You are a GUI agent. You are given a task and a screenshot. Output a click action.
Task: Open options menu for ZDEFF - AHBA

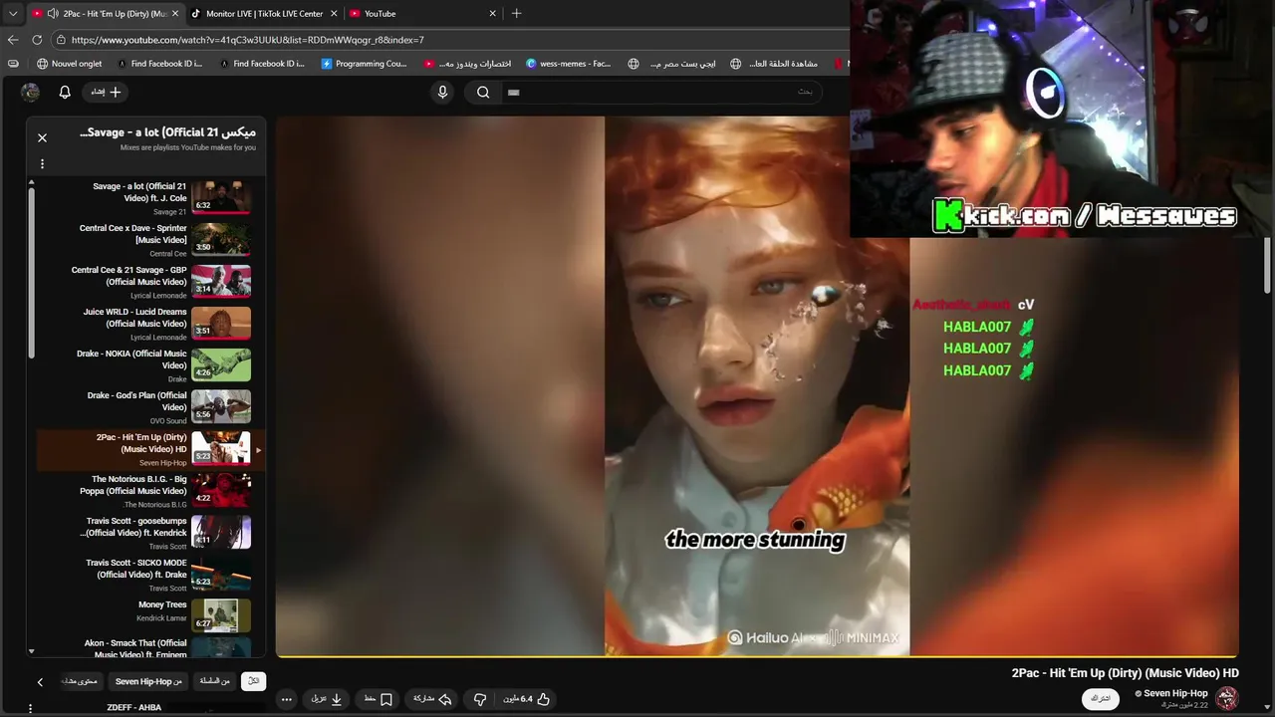click(x=30, y=708)
